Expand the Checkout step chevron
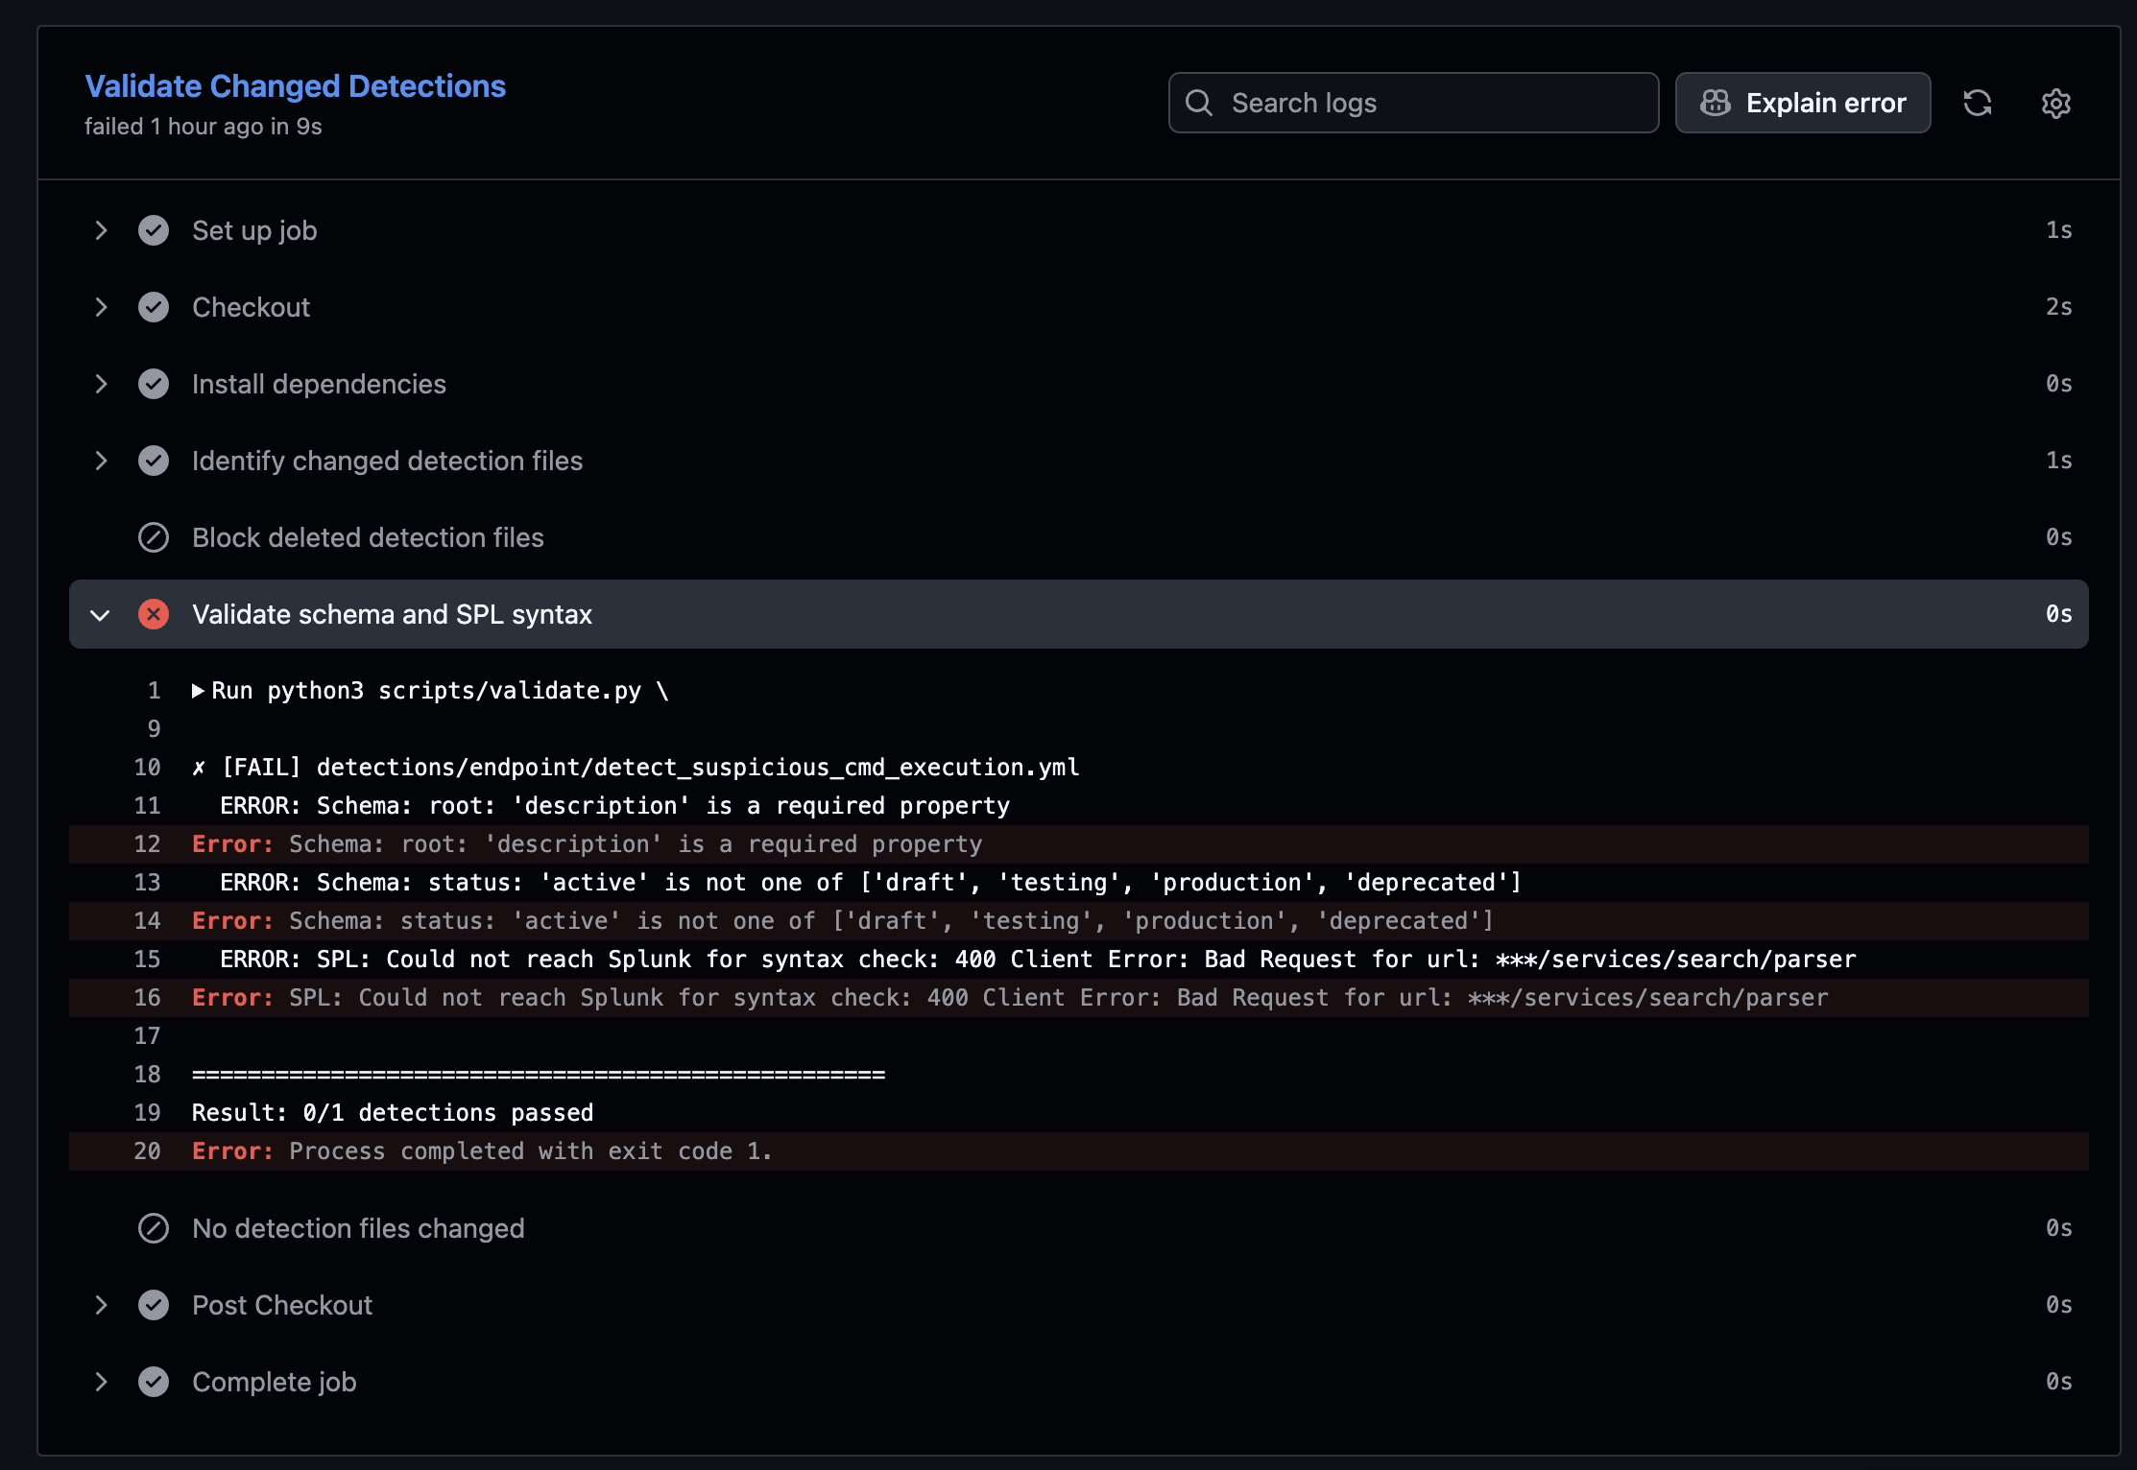This screenshot has width=2137, height=1470. click(x=101, y=307)
